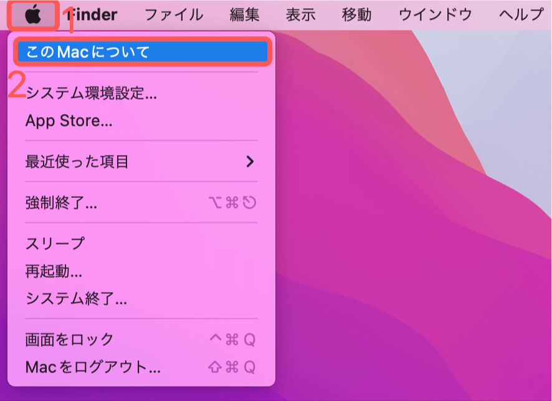This screenshot has height=401, width=552.
Task: Open the ファイル menu
Action: pos(174,15)
